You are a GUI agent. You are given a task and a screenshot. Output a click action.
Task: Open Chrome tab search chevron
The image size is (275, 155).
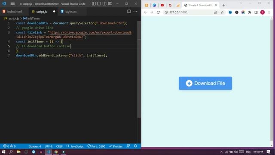[241, 3]
